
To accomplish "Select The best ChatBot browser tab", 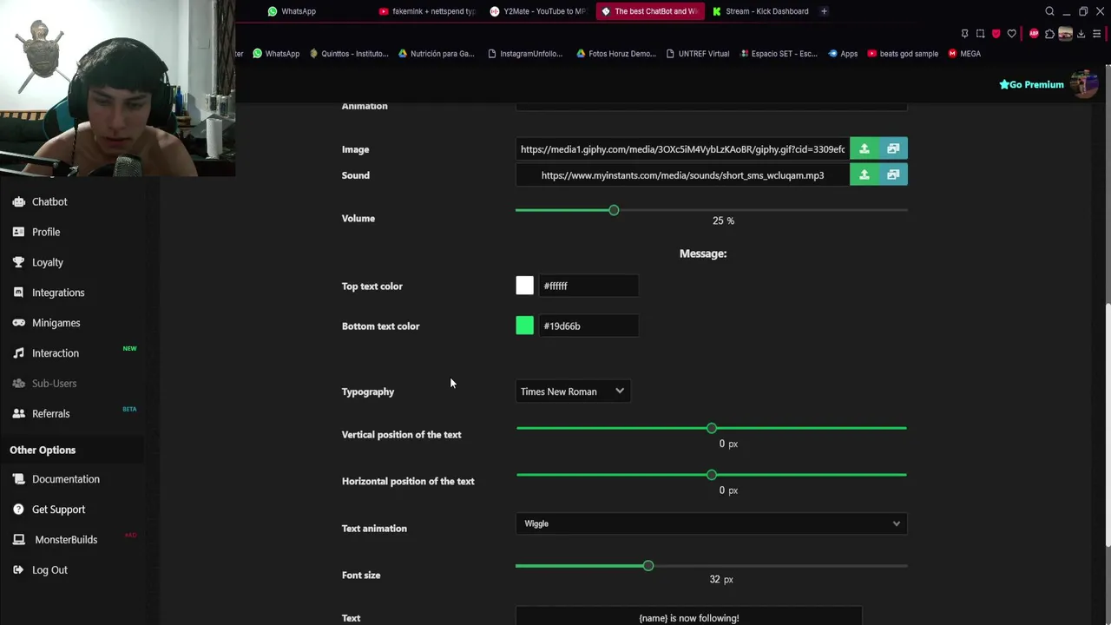I will tap(649, 11).
